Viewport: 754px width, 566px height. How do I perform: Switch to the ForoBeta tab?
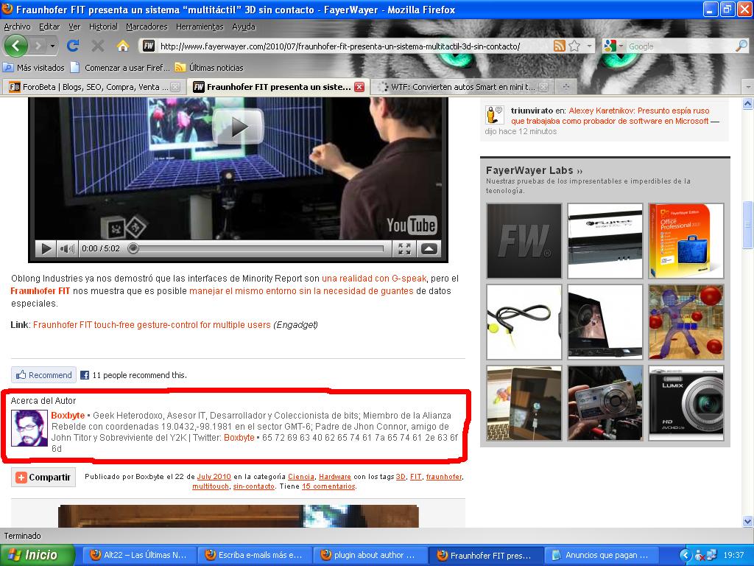pos(94,87)
